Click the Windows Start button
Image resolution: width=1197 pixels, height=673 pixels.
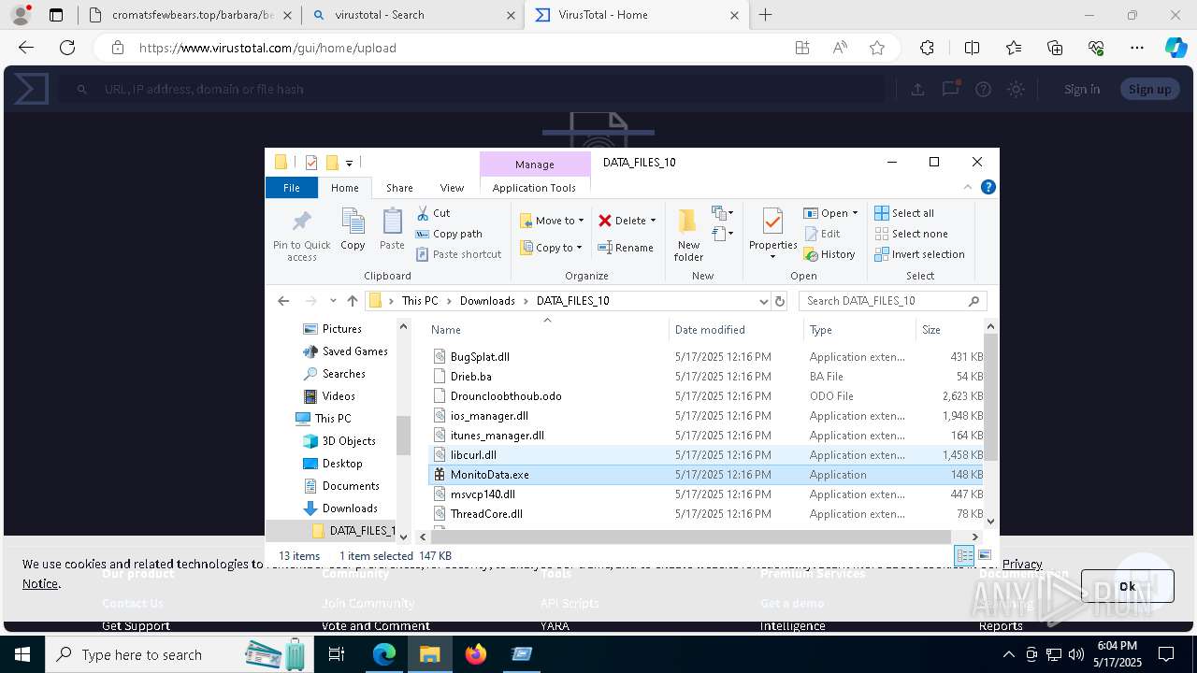22,654
